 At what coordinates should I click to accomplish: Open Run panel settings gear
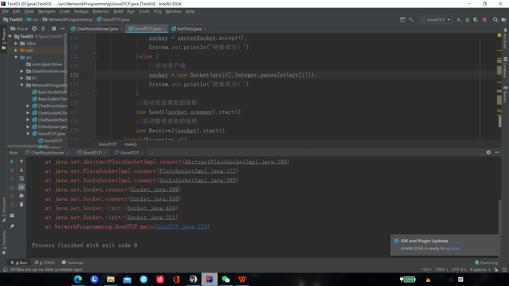(489, 152)
